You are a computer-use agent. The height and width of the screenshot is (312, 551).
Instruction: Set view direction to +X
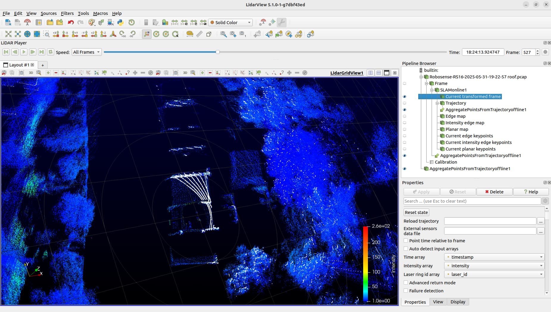coord(56,34)
